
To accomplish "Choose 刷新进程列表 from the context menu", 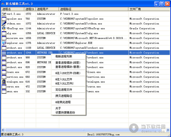I will coord(68,57).
